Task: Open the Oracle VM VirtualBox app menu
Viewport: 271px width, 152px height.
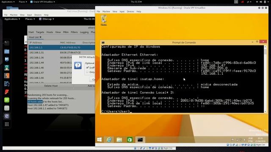Action: click(x=42, y=2)
